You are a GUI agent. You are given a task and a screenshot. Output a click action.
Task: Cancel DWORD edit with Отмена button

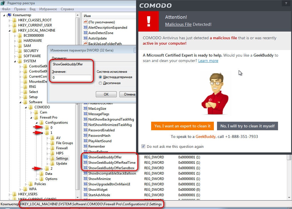(128, 94)
